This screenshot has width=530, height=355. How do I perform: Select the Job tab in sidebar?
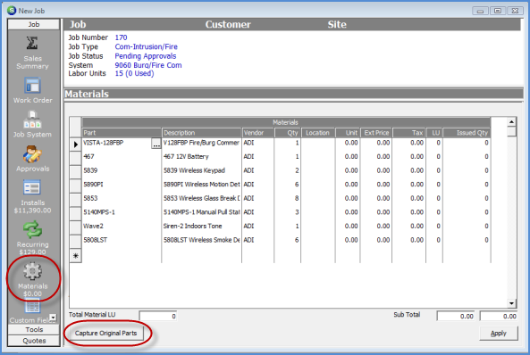[33, 24]
